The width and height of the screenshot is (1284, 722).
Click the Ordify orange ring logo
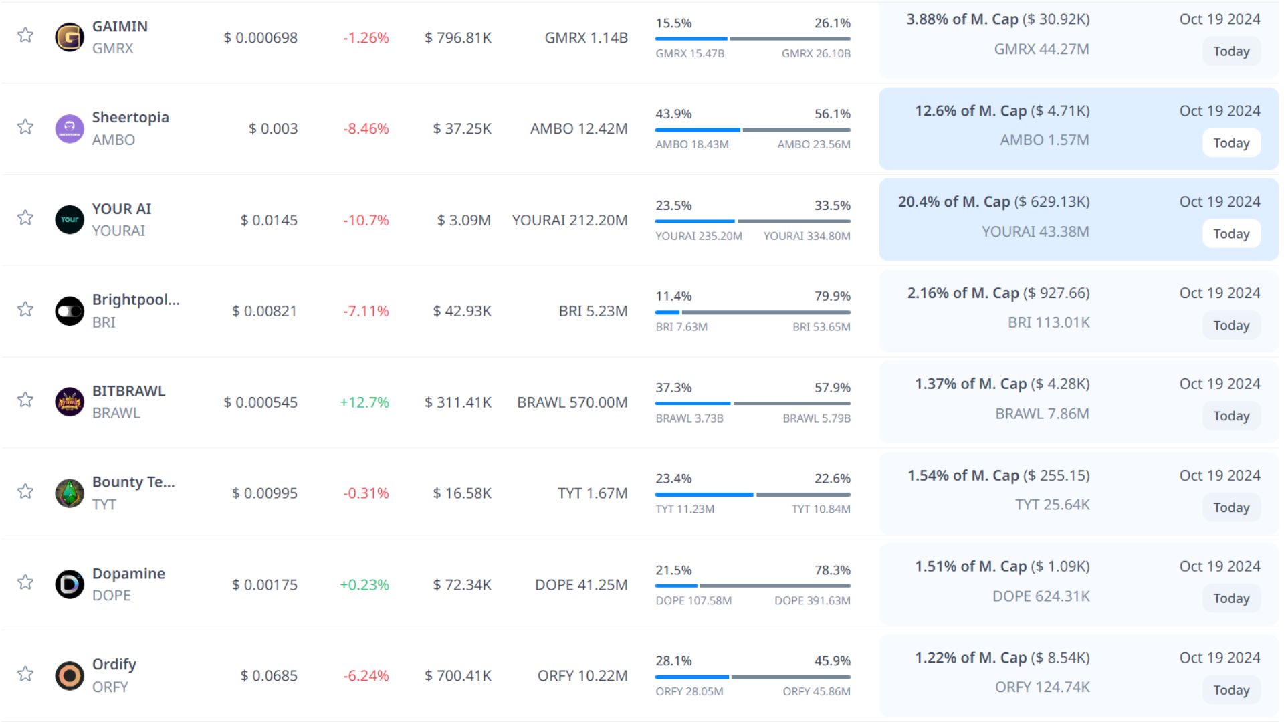pos(70,675)
